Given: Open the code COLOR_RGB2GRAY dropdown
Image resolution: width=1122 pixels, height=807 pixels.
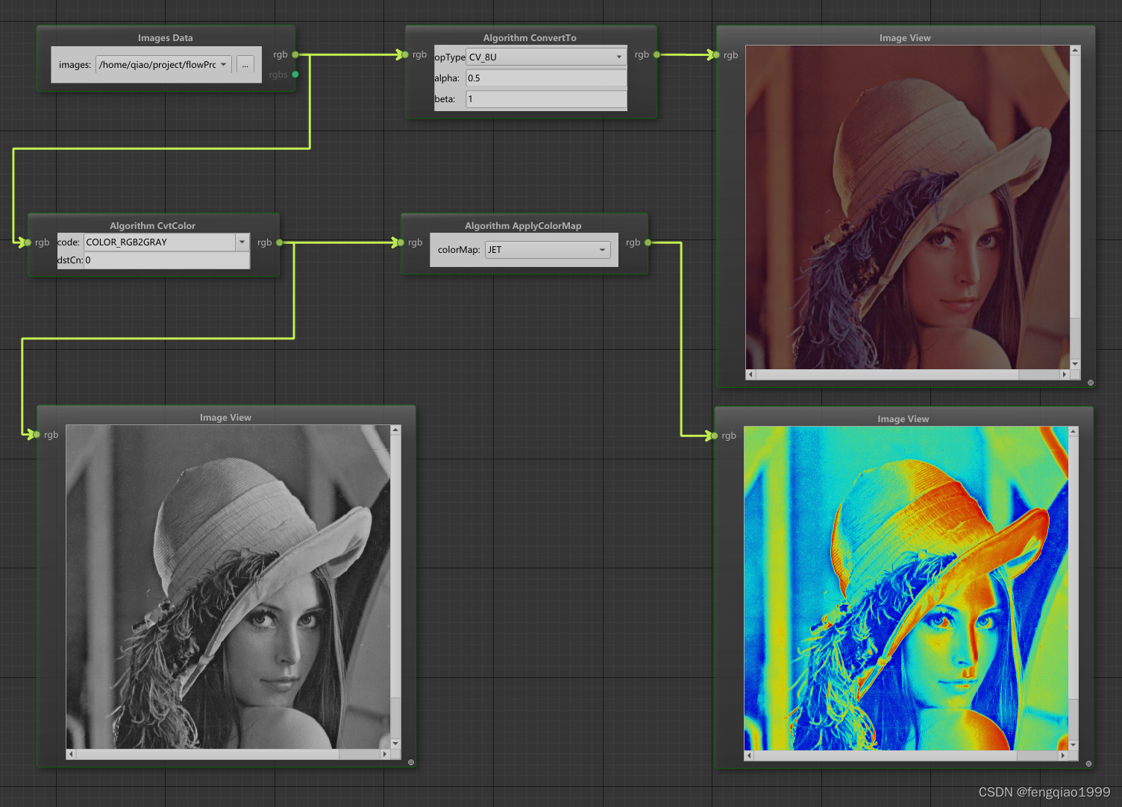Looking at the screenshot, I should point(166,242).
